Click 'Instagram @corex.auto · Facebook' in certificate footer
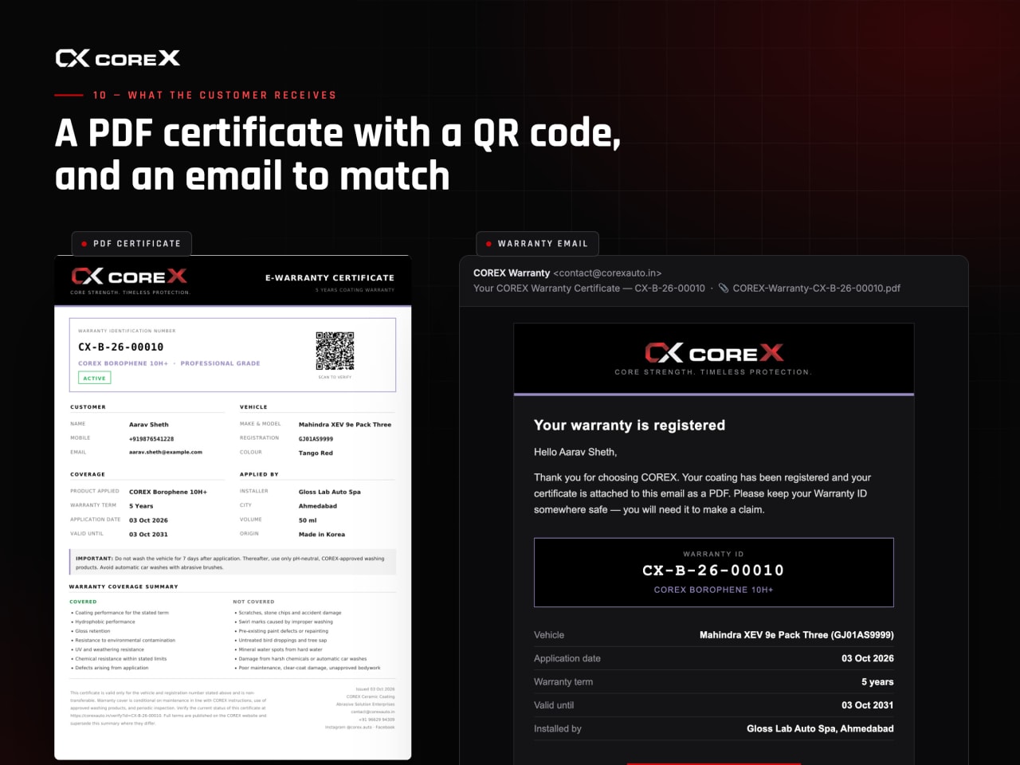The width and height of the screenshot is (1020, 765). (x=359, y=727)
